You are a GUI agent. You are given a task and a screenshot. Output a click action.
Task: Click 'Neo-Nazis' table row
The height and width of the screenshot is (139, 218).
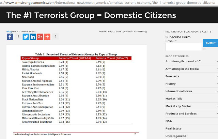coord(76,77)
